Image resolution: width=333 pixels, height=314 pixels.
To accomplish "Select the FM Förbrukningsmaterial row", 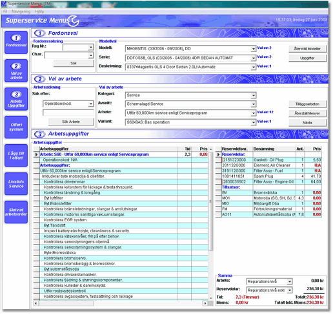I will pos(268,209).
